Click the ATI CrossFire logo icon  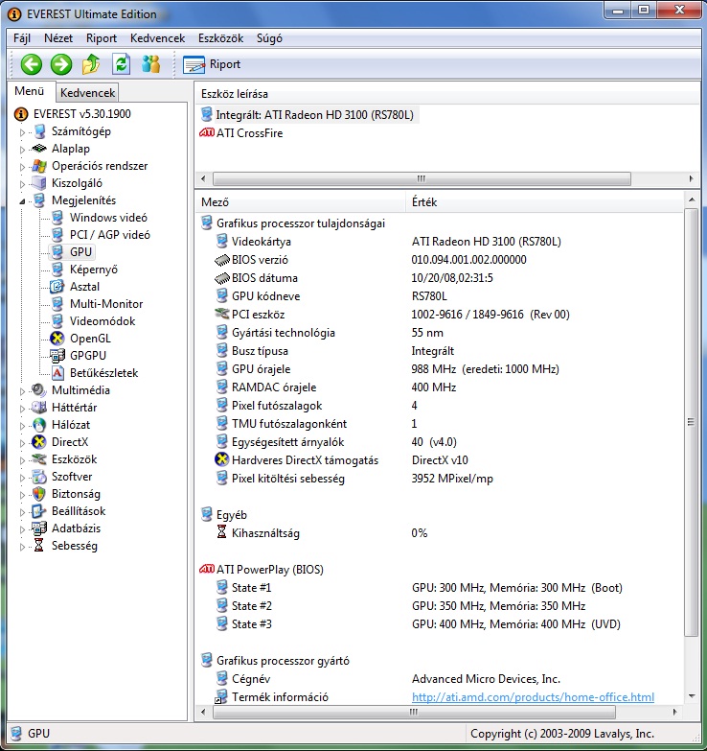pos(207,132)
